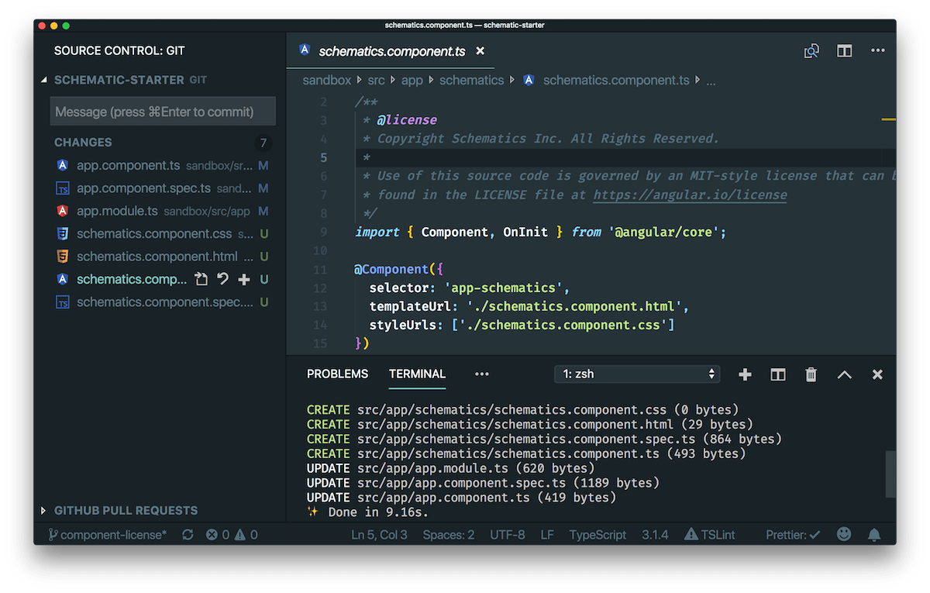Change language mode via TypeScript
Viewport: 930px width, 593px height.
coord(598,535)
